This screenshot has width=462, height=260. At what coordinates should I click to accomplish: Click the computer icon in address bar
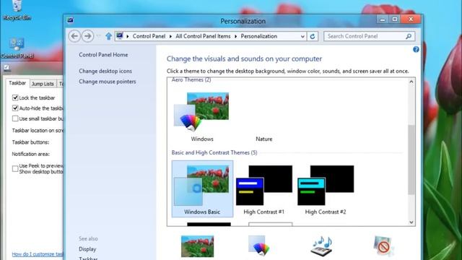coord(120,36)
